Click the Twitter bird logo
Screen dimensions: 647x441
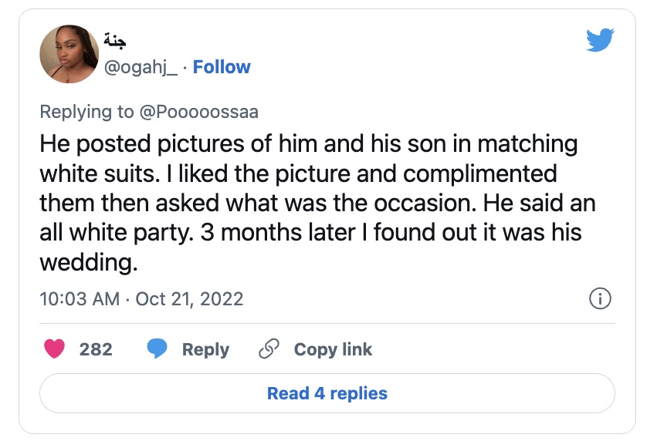coord(599,39)
